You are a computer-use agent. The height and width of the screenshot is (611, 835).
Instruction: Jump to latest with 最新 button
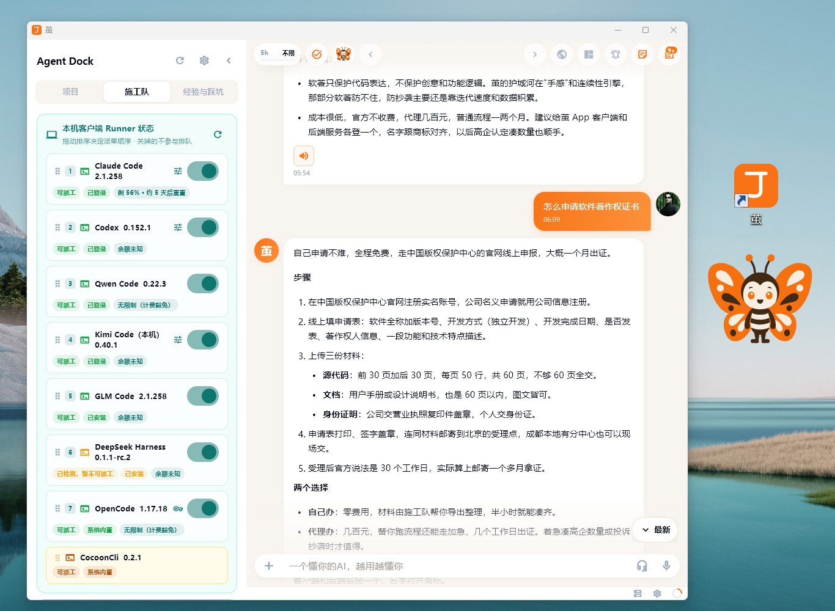click(x=655, y=530)
